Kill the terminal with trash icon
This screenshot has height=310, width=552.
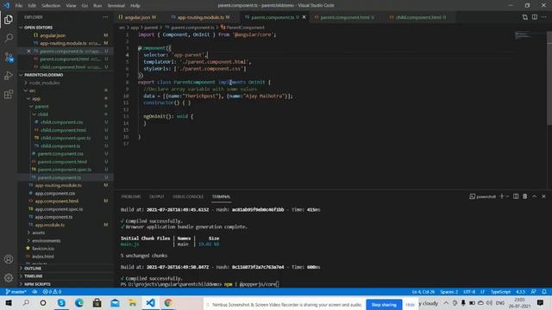point(525,196)
